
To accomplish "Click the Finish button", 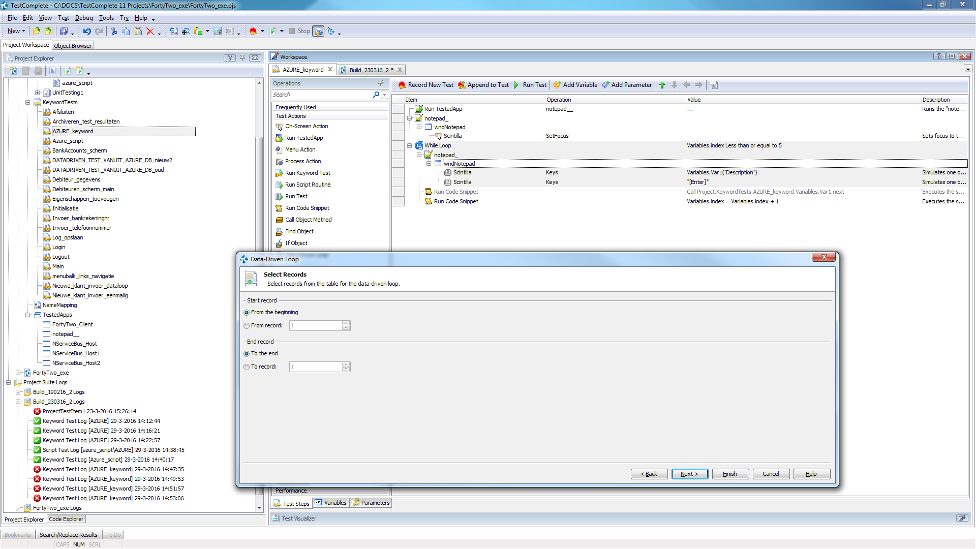I will [730, 474].
